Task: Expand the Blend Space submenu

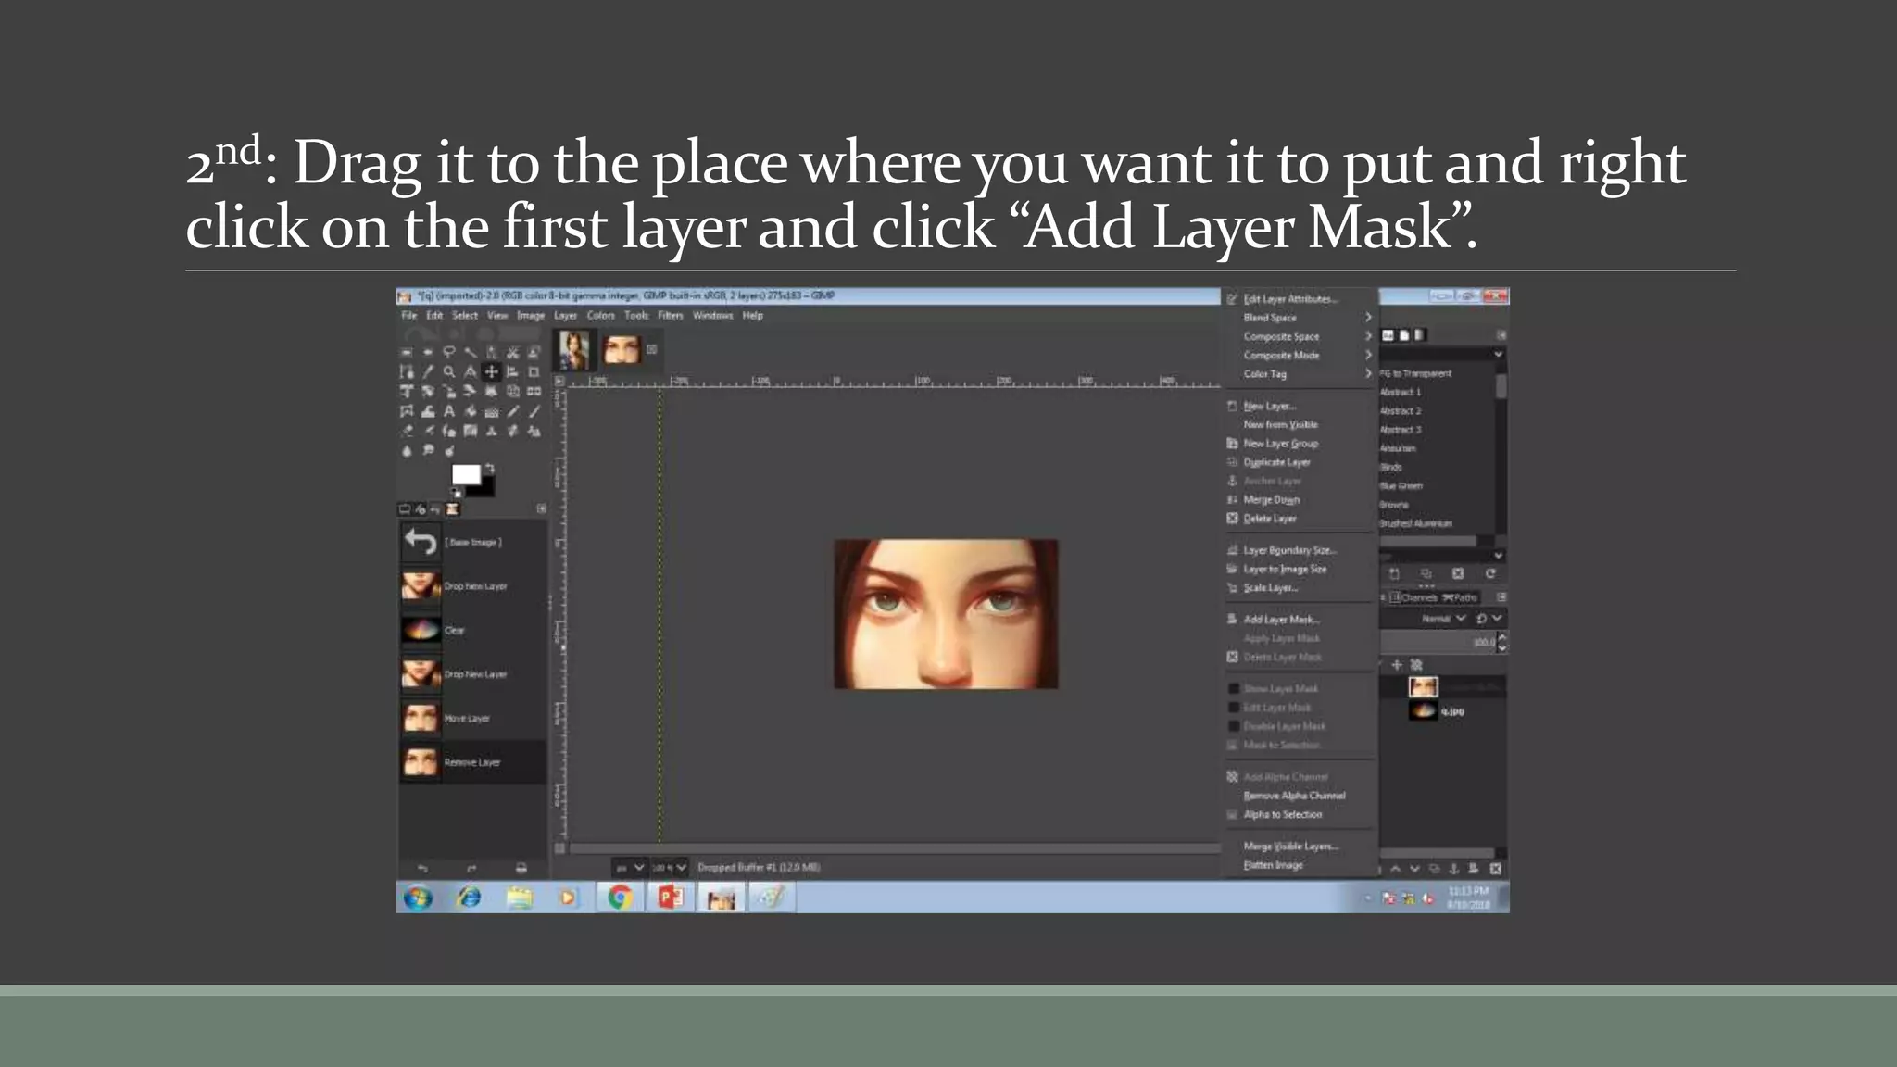Action: [x=1300, y=318]
